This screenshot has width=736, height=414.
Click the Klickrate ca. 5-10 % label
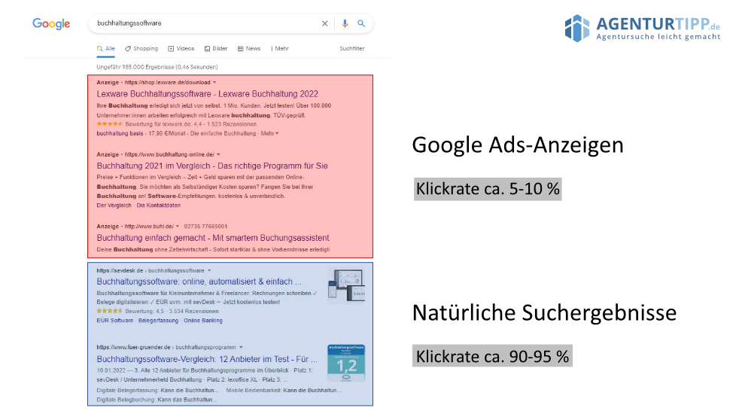point(488,189)
